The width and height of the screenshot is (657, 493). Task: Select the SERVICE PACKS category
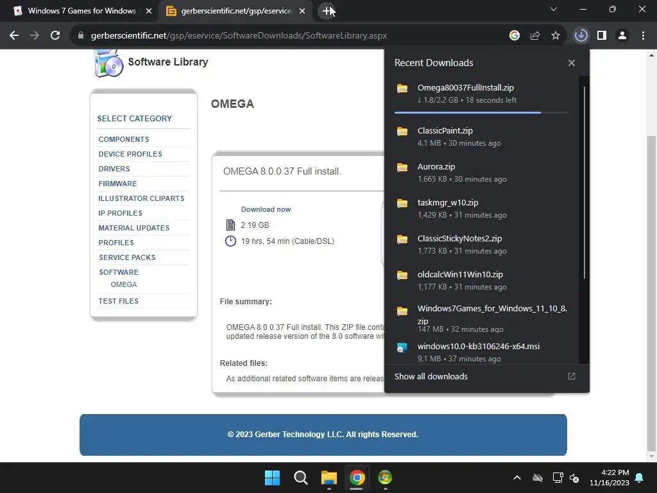127,257
